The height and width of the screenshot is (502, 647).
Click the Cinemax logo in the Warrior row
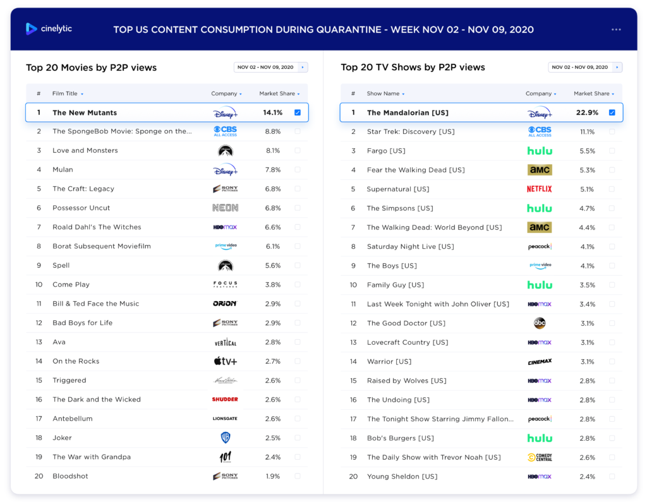(540, 362)
